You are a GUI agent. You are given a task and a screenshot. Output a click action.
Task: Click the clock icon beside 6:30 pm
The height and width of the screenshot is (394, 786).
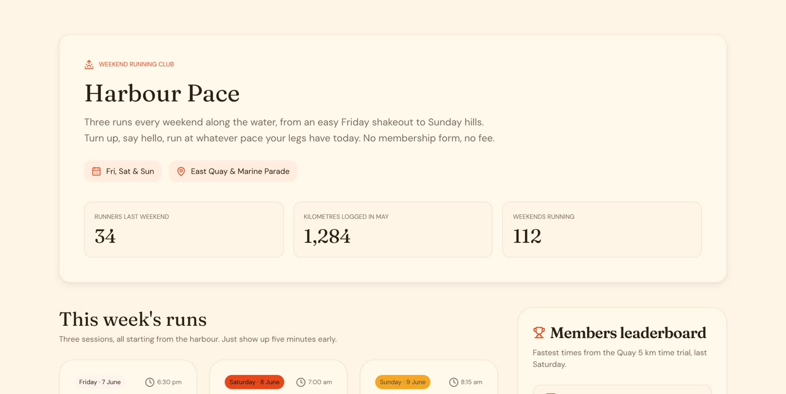(150, 382)
